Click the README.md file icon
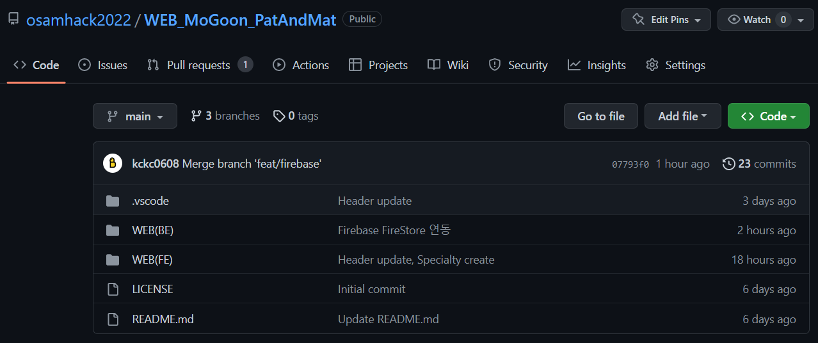 113,319
